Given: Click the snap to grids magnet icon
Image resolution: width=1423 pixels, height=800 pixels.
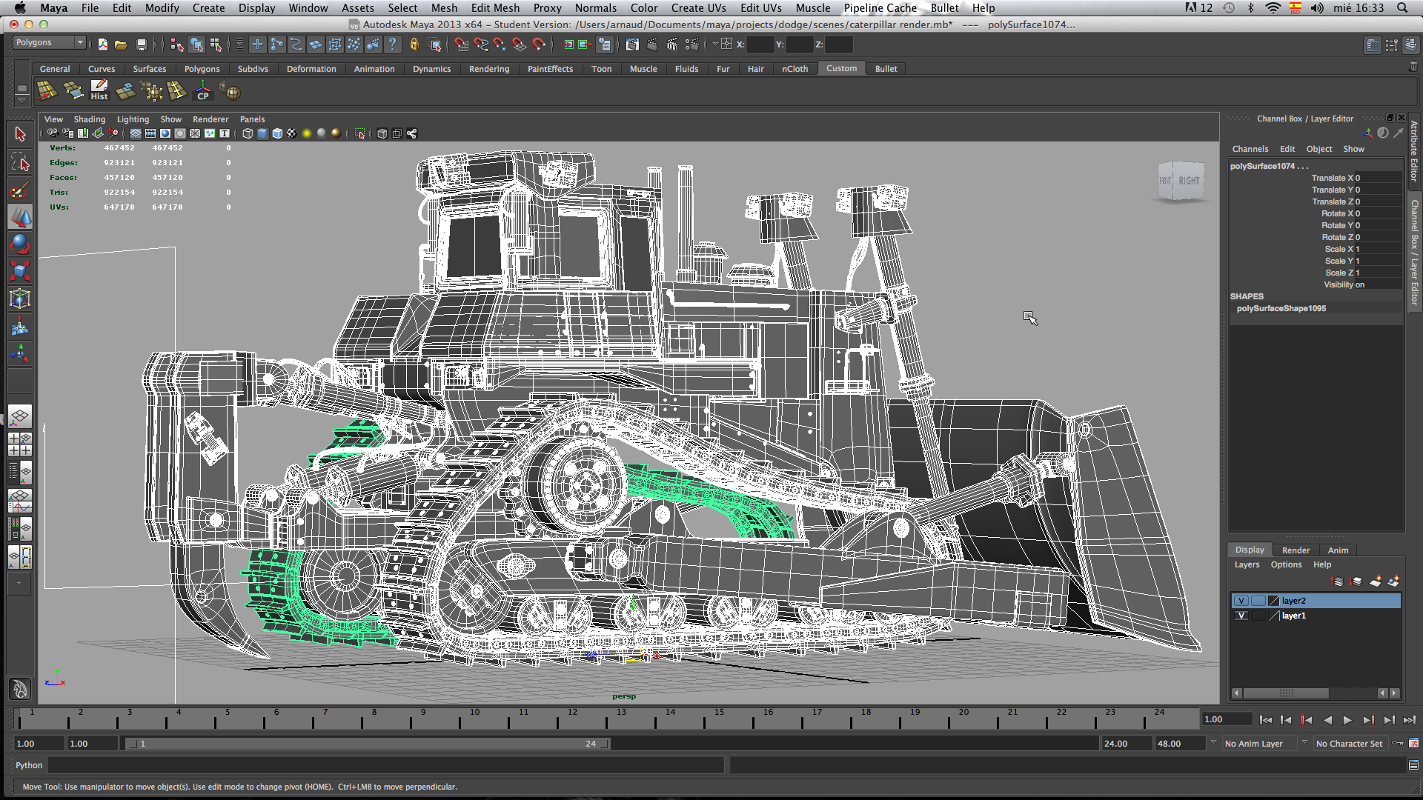Looking at the screenshot, I should (461, 44).
